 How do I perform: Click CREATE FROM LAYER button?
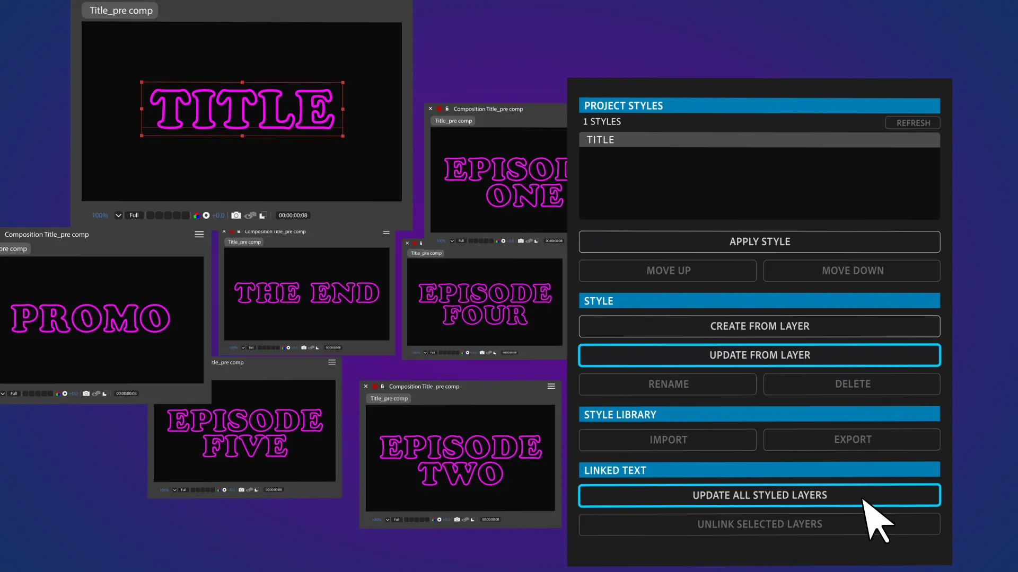[759, 326]
